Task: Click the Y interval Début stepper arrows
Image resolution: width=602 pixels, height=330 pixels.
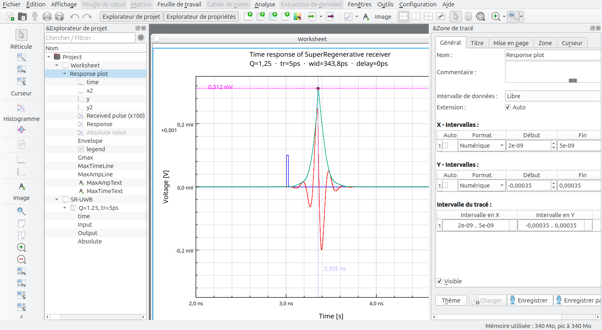Action: tap(553, 186)
